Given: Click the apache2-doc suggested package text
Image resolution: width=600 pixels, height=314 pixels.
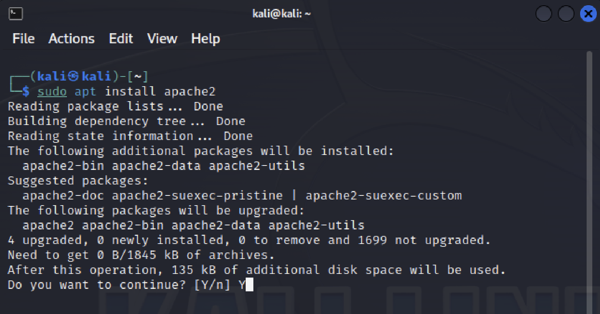Looking at the screenshot, I should tap(63, 195).
